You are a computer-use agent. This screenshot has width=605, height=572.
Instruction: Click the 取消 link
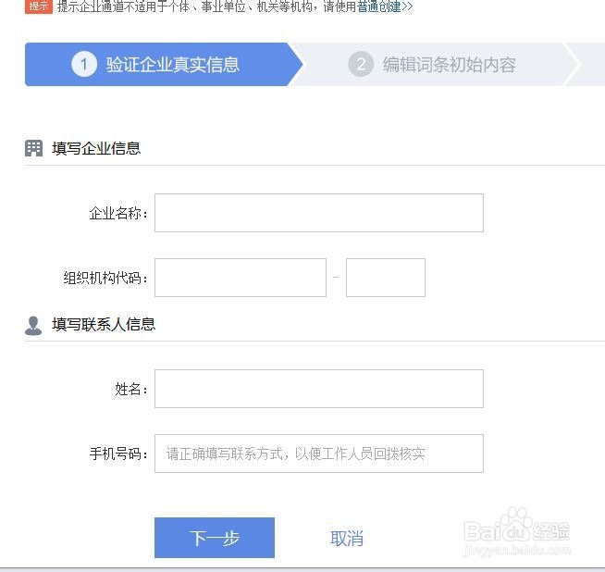347,539
